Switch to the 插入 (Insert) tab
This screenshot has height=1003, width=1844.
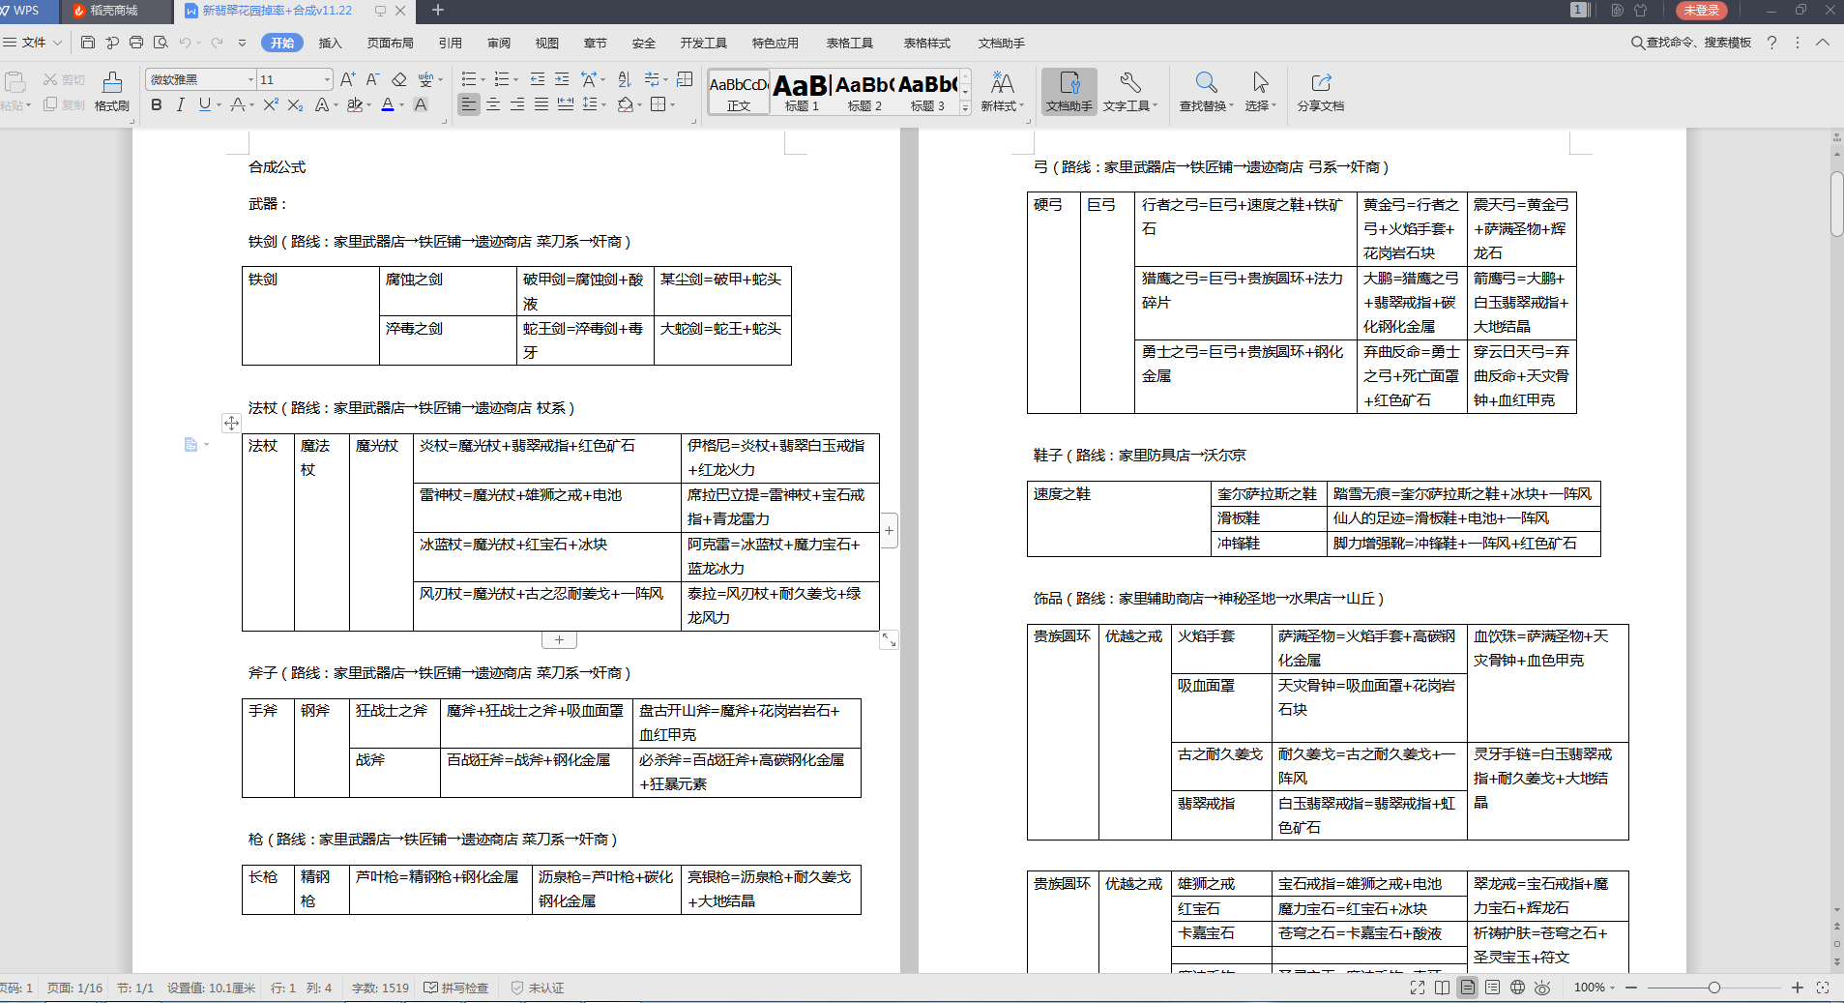pos(331,43)
